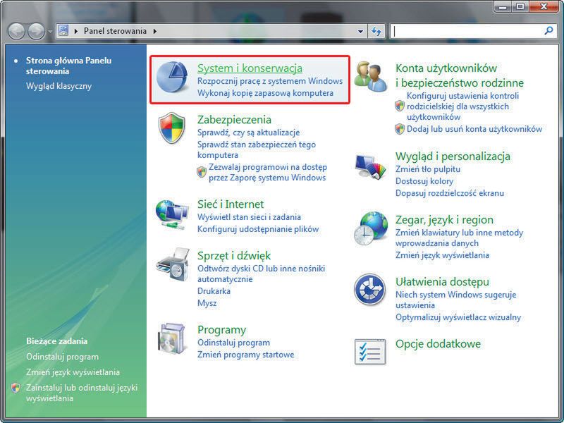Open the System i konserwacja pie-chart icon
564x423 pixels.
tap(173, 77)
